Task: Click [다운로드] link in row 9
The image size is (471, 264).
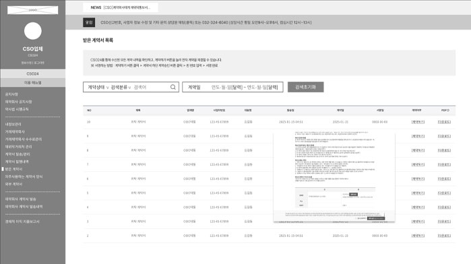Action: [x=444, y=136]
